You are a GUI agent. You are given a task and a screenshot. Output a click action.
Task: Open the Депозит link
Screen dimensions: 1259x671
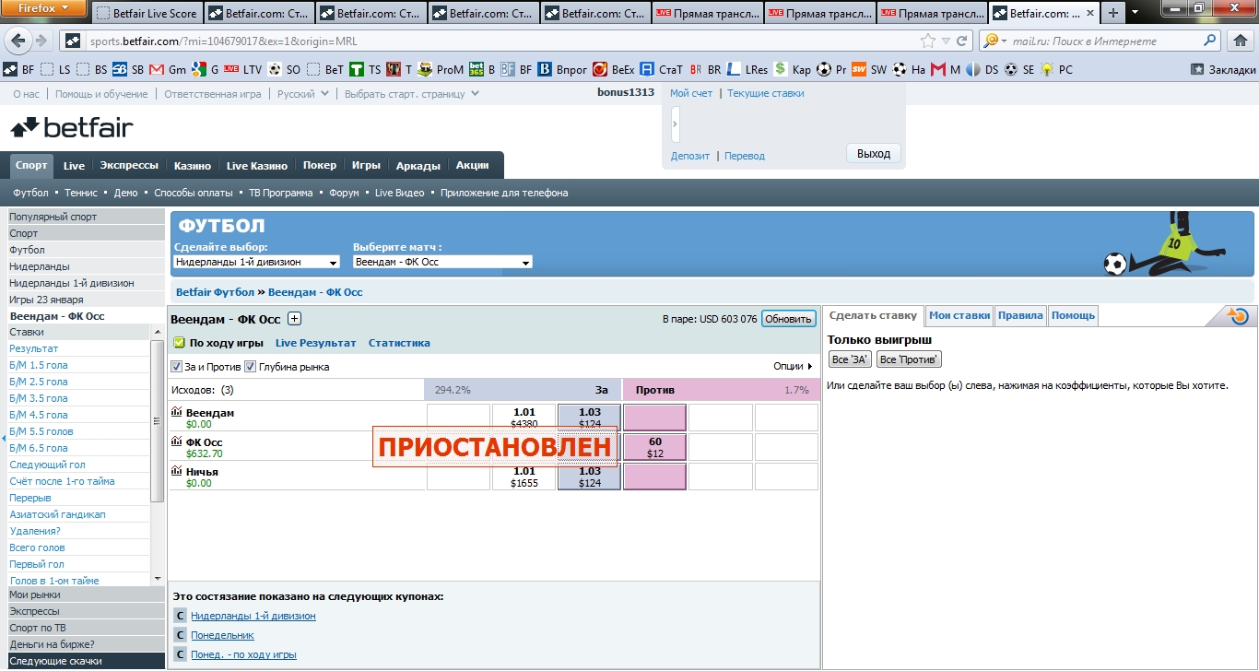tap(690, 156)
